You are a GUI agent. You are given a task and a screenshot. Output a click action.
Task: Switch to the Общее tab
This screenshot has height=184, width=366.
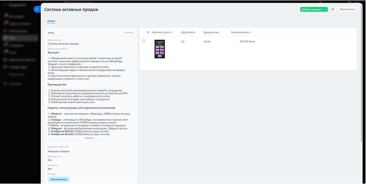tap(51, 21)
